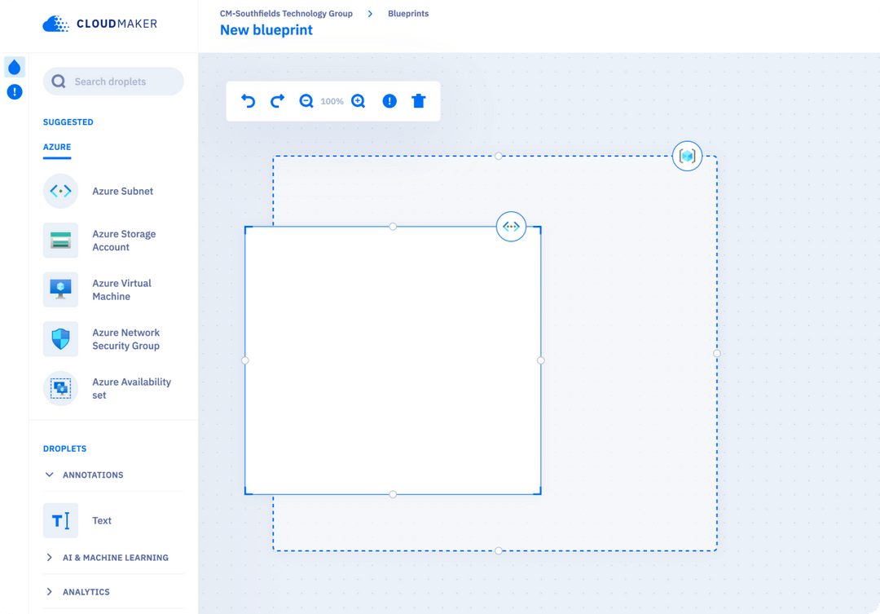The width and height of the screenshot is (880, 614).
Task: Toggle the droplets panel icon in the left rail
Action: click(15, 67)
